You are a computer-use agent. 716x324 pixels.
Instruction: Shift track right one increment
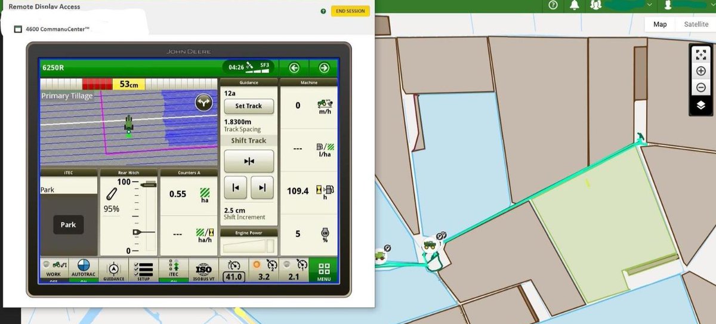click(x=262, y=188)
